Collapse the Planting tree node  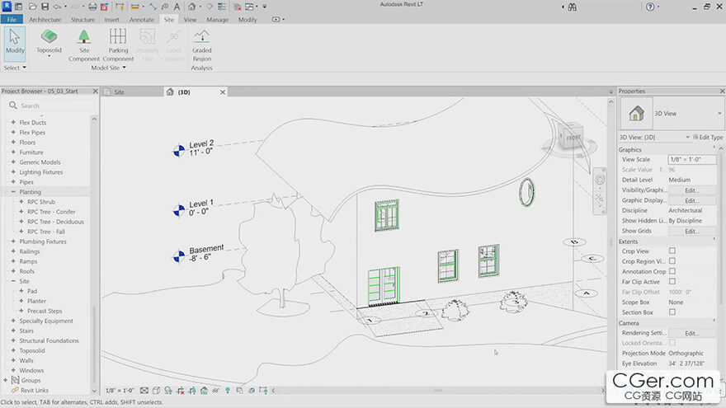click(13, 191)
